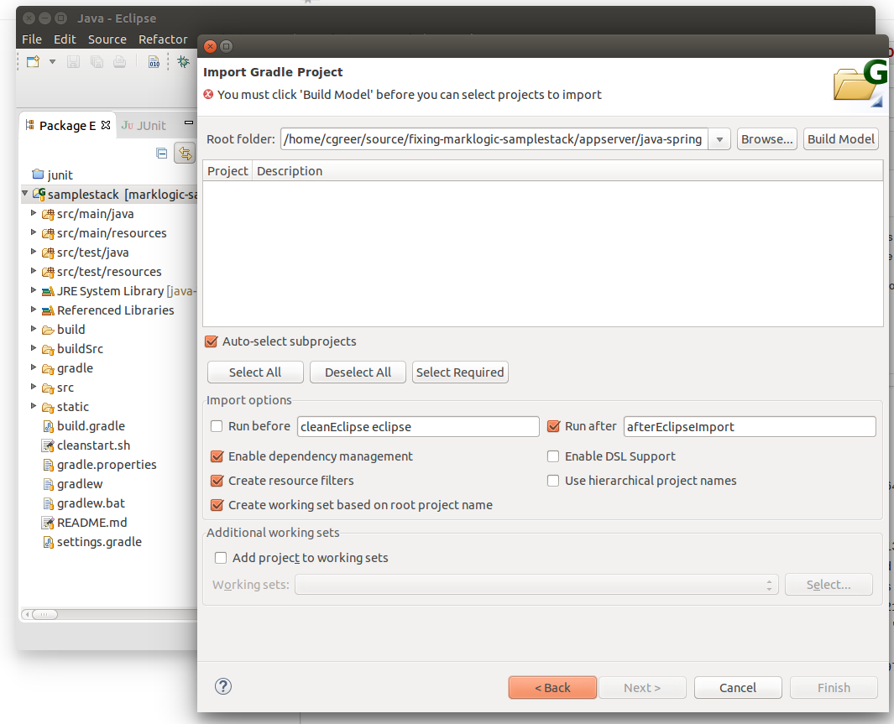
Task: Enable DSL Support
Action: click(553, 456)
